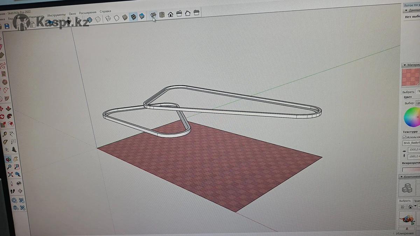
Task: Select the X-ray face style icon
Action: tap(90, 20)
